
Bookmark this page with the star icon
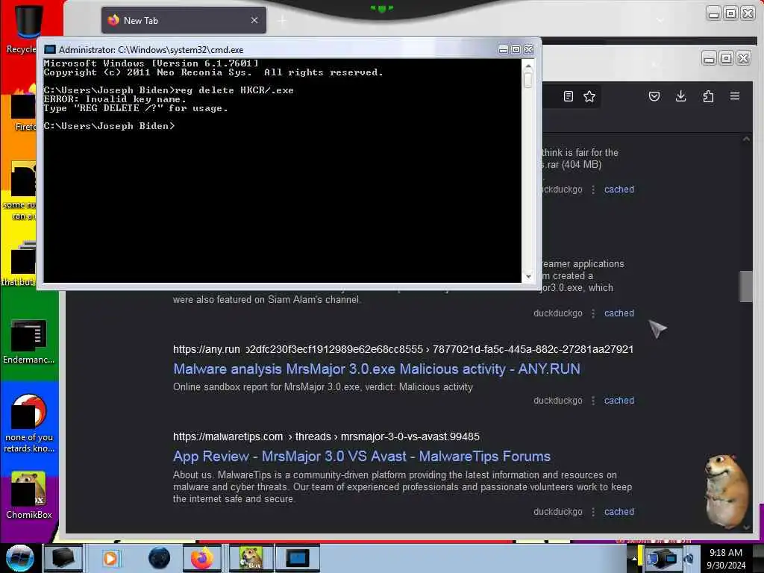[589, 96]
